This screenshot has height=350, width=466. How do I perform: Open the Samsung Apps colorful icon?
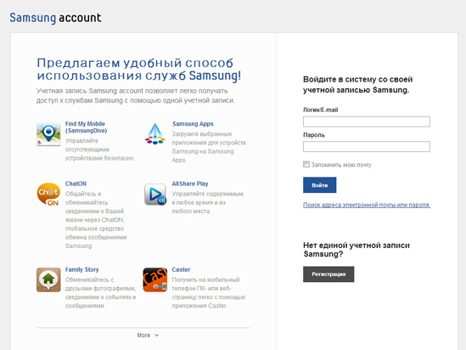point(154,134)
